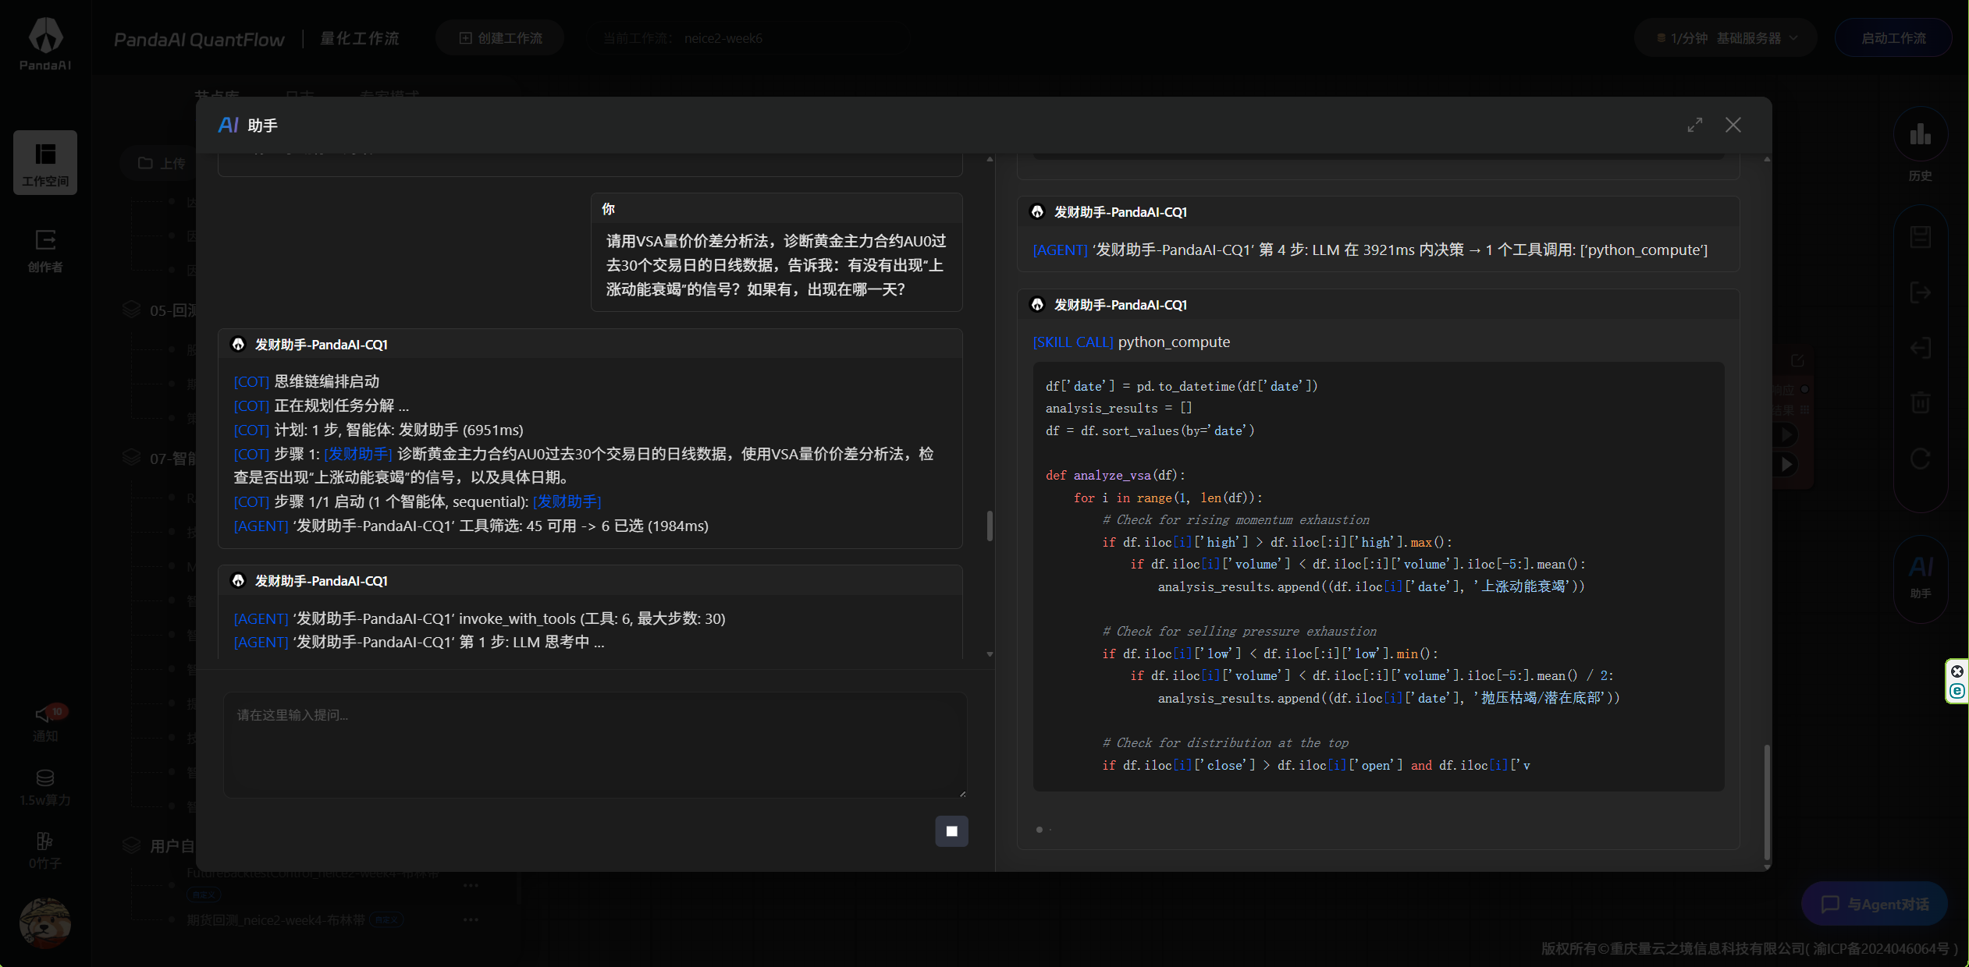Delete the workflow via the trash icon
The width and height of the screenshot is (1969, 967).
click(1920, 402)
